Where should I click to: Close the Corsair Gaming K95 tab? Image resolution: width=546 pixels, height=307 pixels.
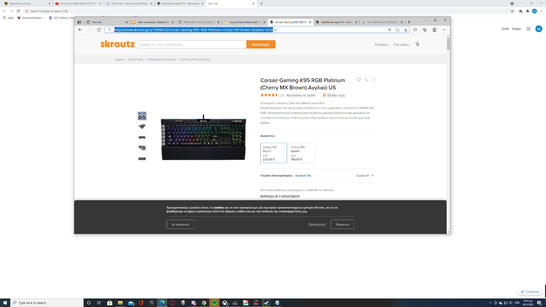(x=310, y=22)
